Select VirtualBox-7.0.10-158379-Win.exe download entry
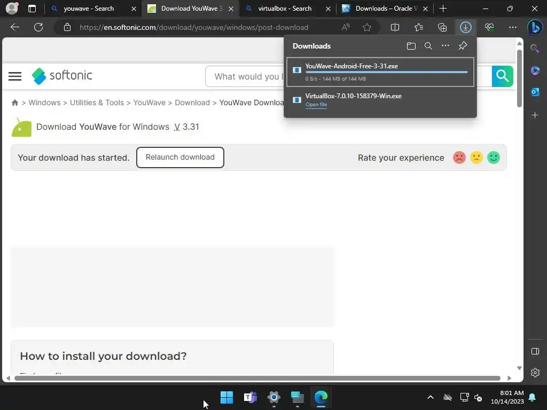Viewport: 547px width, 410px height. [x=380, y=100]
